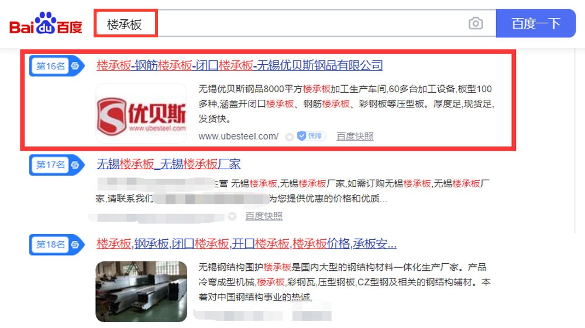The width and height of the screenshot is (585, 328).
Task: Open 百度快照 under 17th result
Action: pyautogui.click(x=264, y=216)
